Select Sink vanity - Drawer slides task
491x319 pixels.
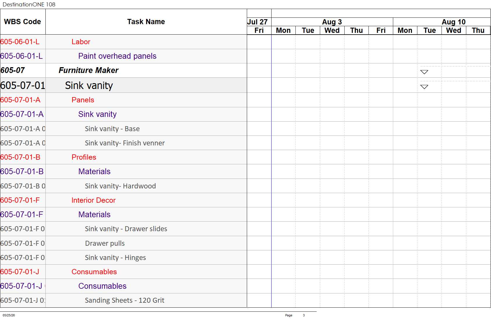tap(126, 229)
